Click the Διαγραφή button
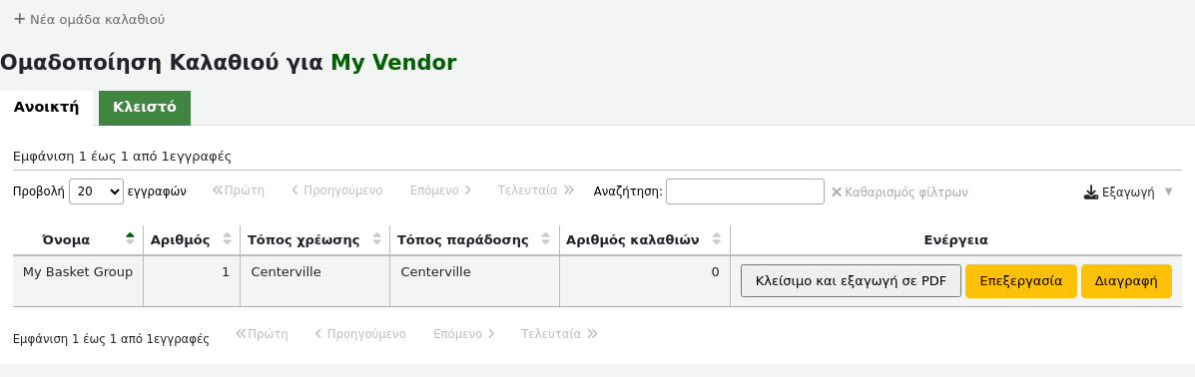The height and width of the screenshot is (377, 1195). (1126, 281)
